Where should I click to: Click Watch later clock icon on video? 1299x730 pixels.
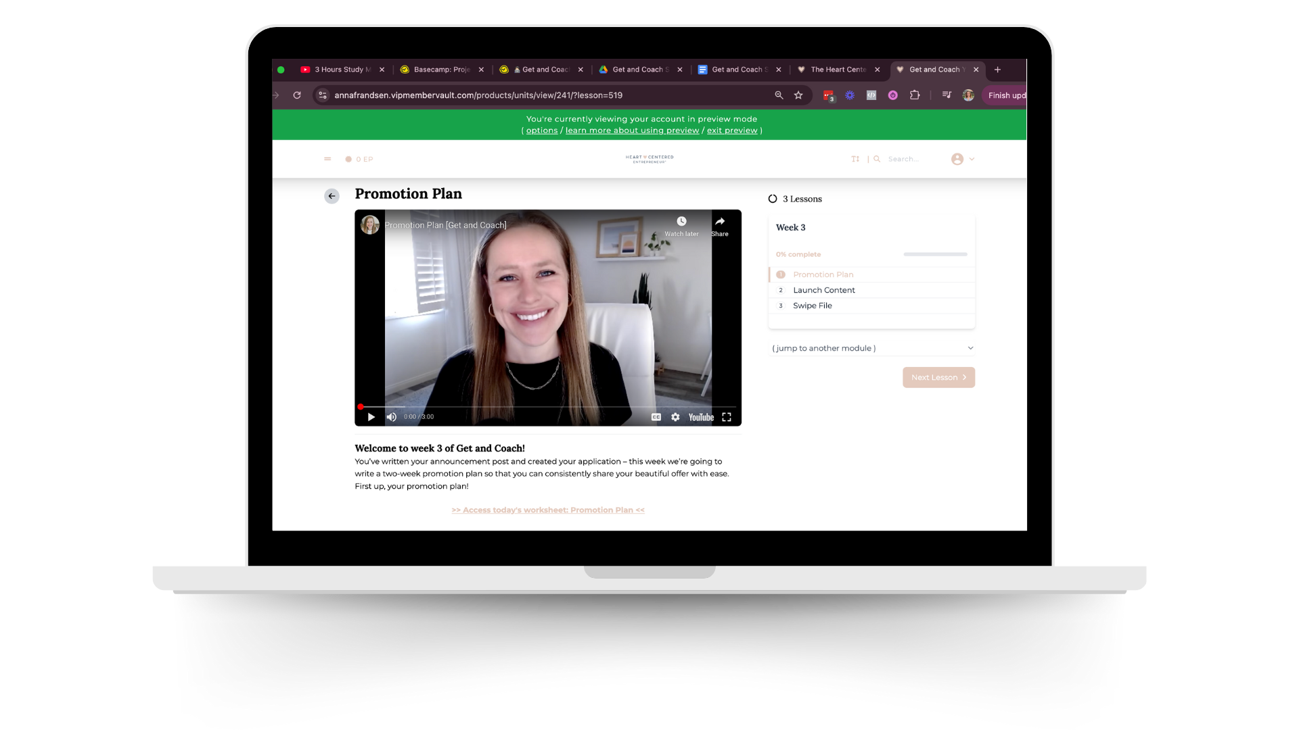coord(681,222)
